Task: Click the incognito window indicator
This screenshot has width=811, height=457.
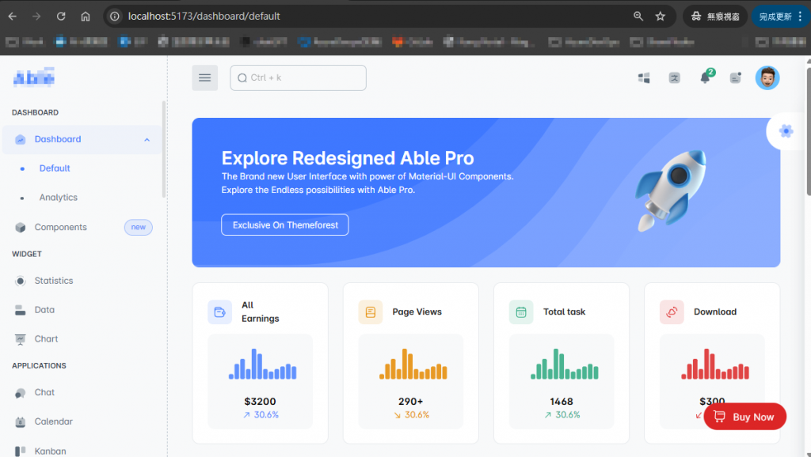Action: pos(717,17)
